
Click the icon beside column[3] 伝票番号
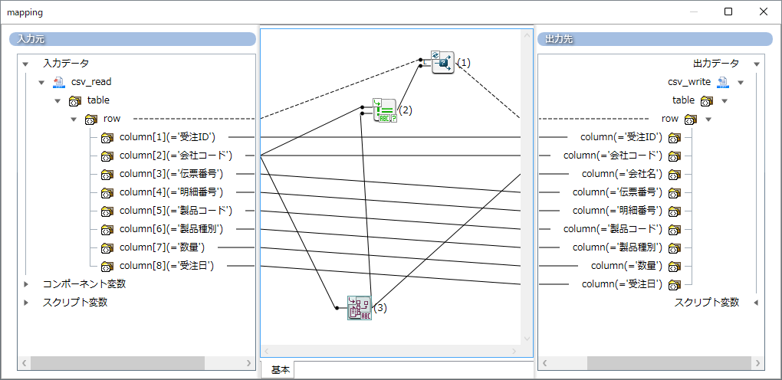coord(107,175)
